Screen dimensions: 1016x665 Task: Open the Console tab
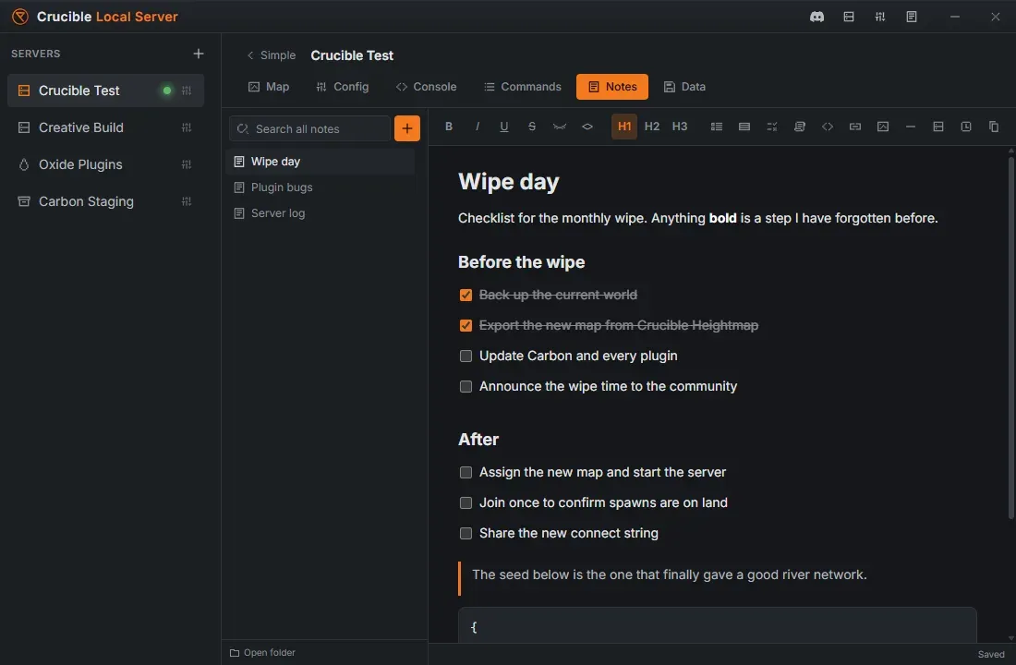click(427, 87)
